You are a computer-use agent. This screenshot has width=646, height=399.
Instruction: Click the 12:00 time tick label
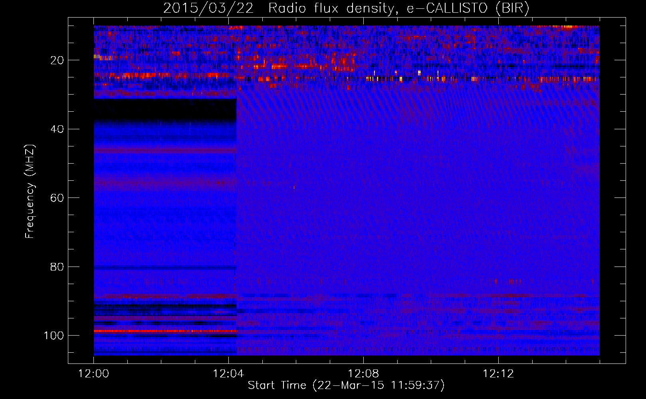(x=94, y=374)
